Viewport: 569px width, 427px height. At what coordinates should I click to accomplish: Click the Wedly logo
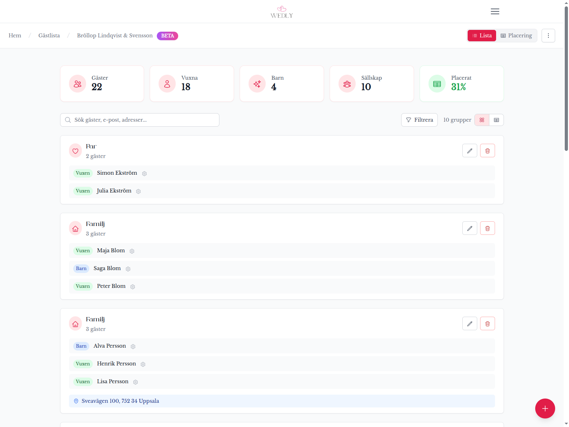(282, 12)
